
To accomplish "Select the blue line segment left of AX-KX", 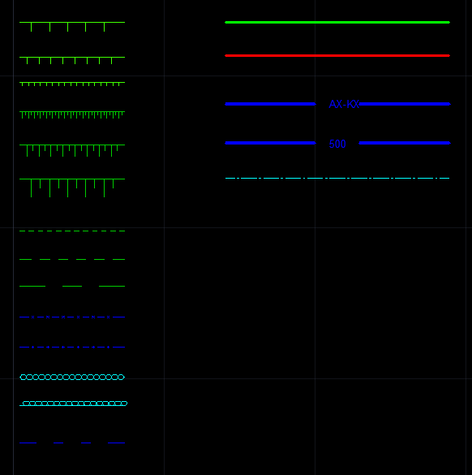I will pyautogui.click(x=271, y=104).
